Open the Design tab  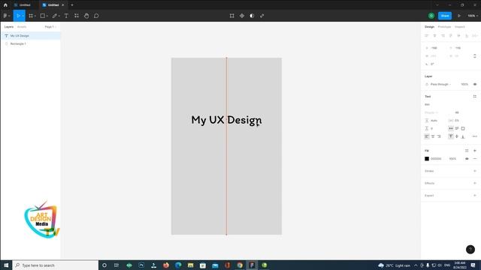tap(429, 27)
